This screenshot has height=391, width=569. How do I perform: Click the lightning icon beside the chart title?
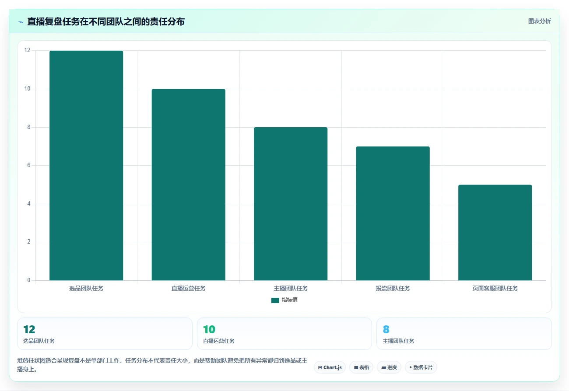tap(21, 22)
